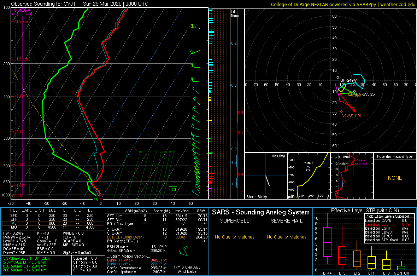This screenshot has height=276, width=417.
Task: Click the DownT = 28F value
Action: [x=14, y=253]
